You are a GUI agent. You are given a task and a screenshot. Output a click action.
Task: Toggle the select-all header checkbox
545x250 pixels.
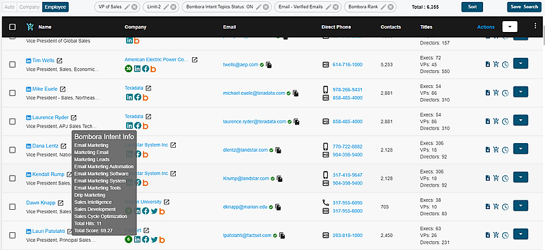tap(12, 27)
